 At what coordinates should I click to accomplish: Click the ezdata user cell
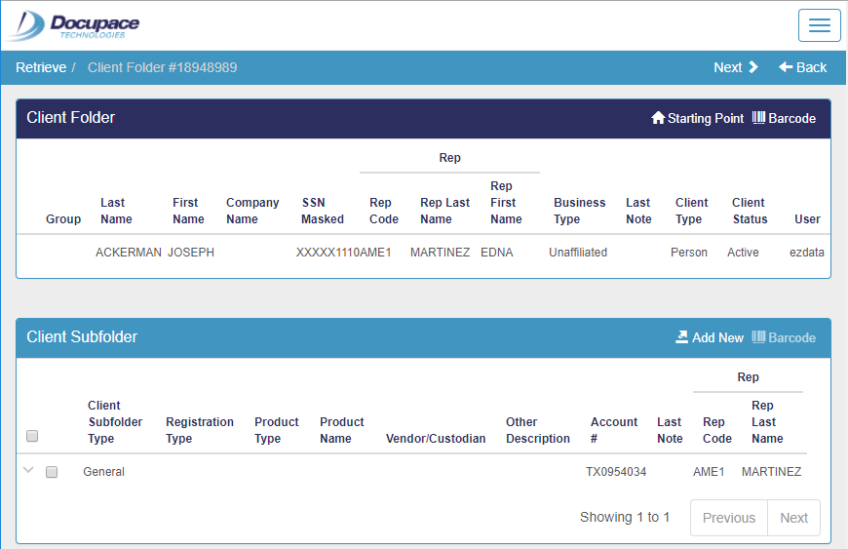pyautogui.click(x=807, y=253)
